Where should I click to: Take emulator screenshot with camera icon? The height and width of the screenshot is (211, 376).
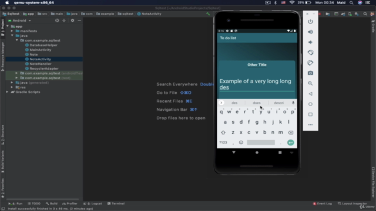pos(310,73)
